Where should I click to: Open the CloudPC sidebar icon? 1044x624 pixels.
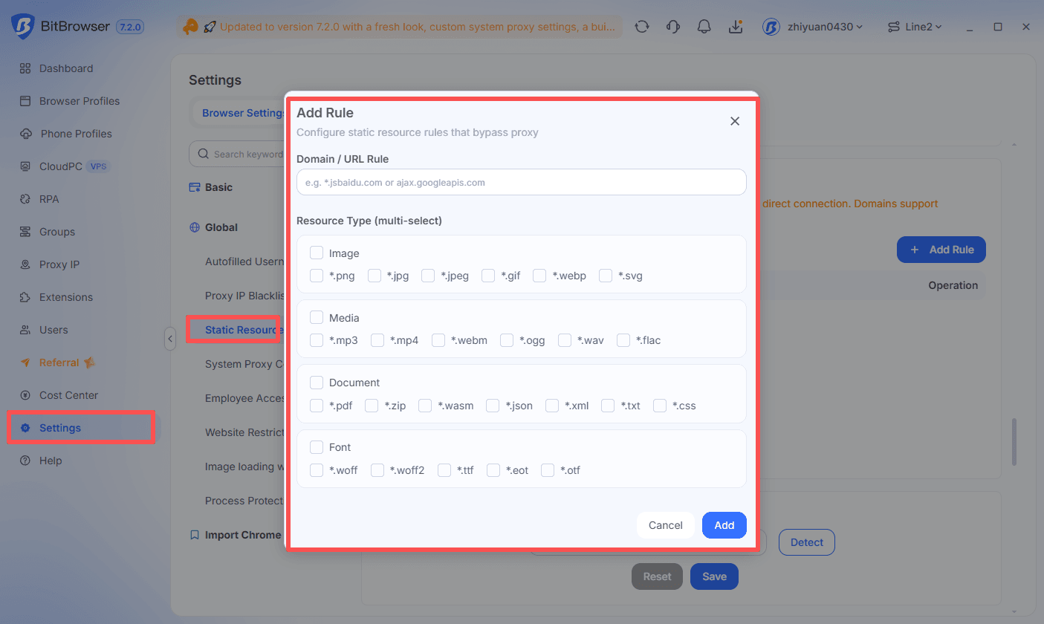click(25, 166)
